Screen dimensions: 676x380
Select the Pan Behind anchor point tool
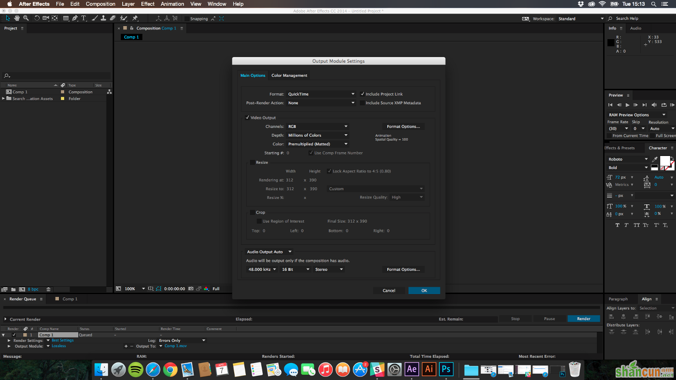[x=55, y=18]
